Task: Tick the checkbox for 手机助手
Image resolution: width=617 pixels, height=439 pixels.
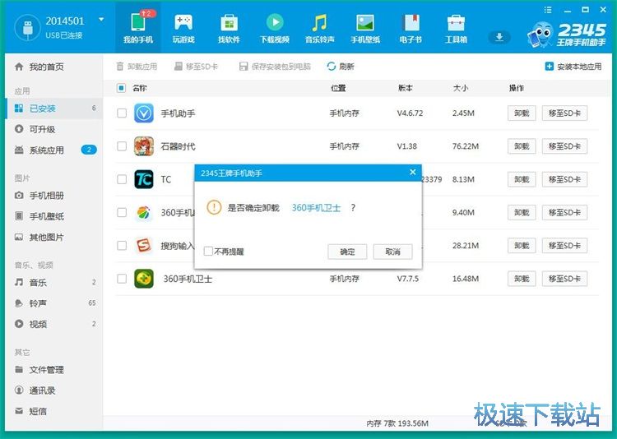Action: tap(122, 113)
